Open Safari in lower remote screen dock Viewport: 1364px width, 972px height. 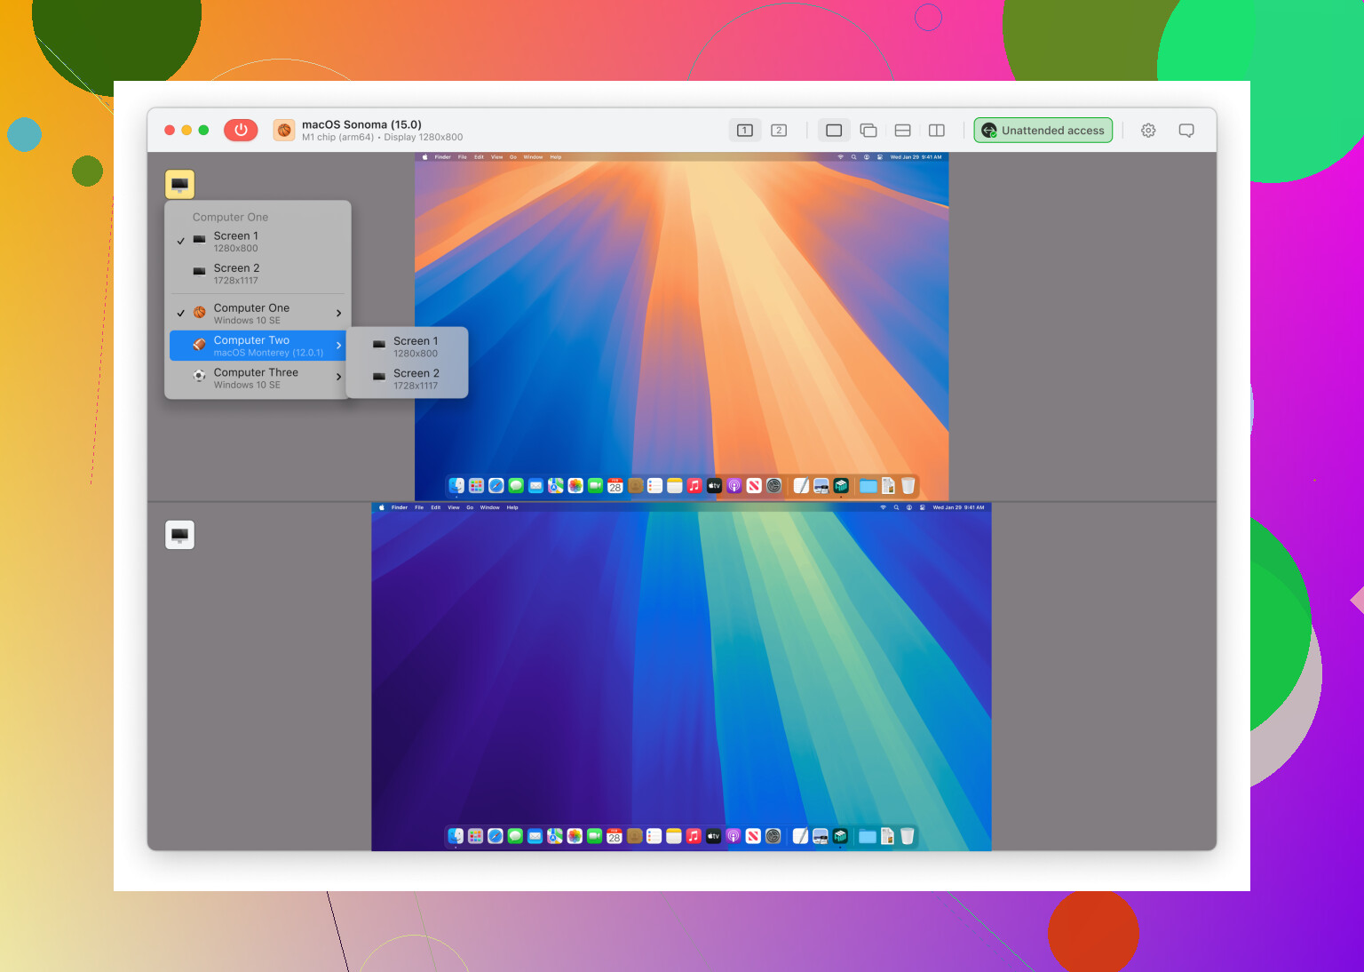(496, 836)
